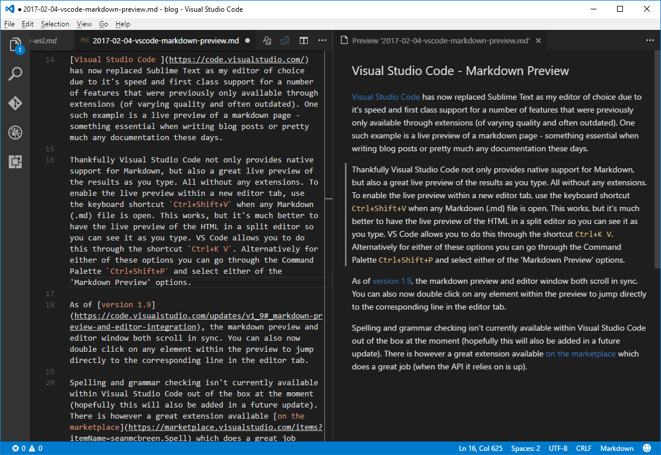Click the Ctrl+Shift+P inline code in the preview
Screen dimensions: 661x455
click(x=405, y=260)
